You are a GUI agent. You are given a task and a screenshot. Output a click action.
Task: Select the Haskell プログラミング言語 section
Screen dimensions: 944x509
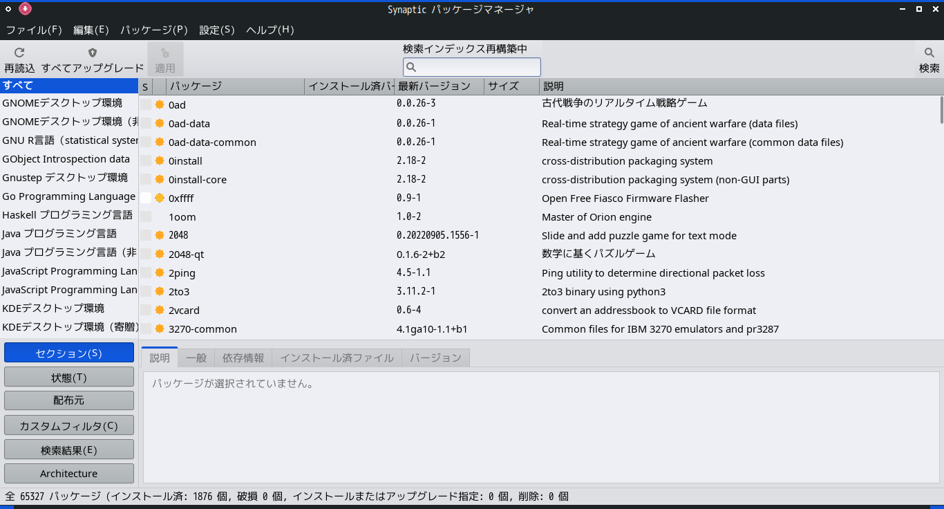69,215
